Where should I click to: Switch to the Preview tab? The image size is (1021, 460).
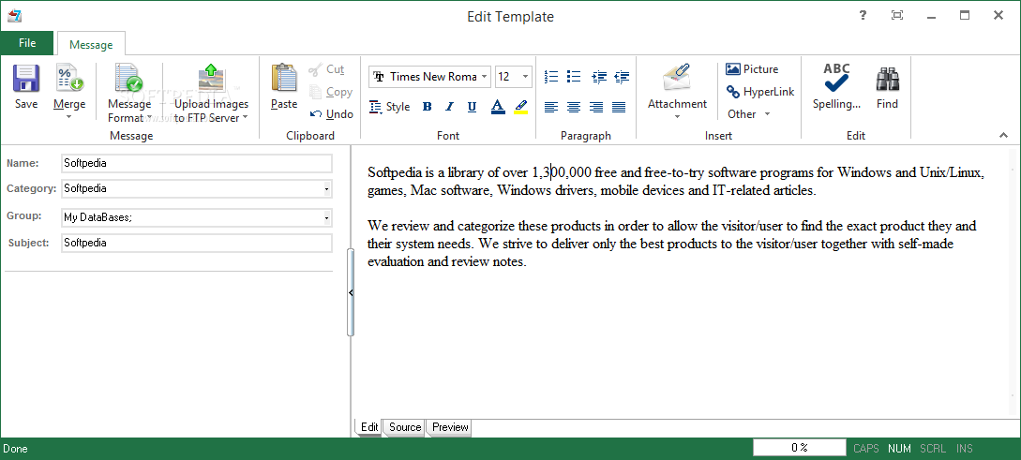click(x=450, y=427)
